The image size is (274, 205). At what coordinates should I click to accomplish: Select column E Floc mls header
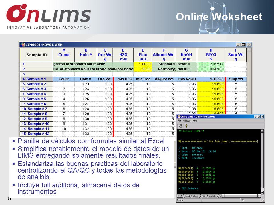click(143, 55)
